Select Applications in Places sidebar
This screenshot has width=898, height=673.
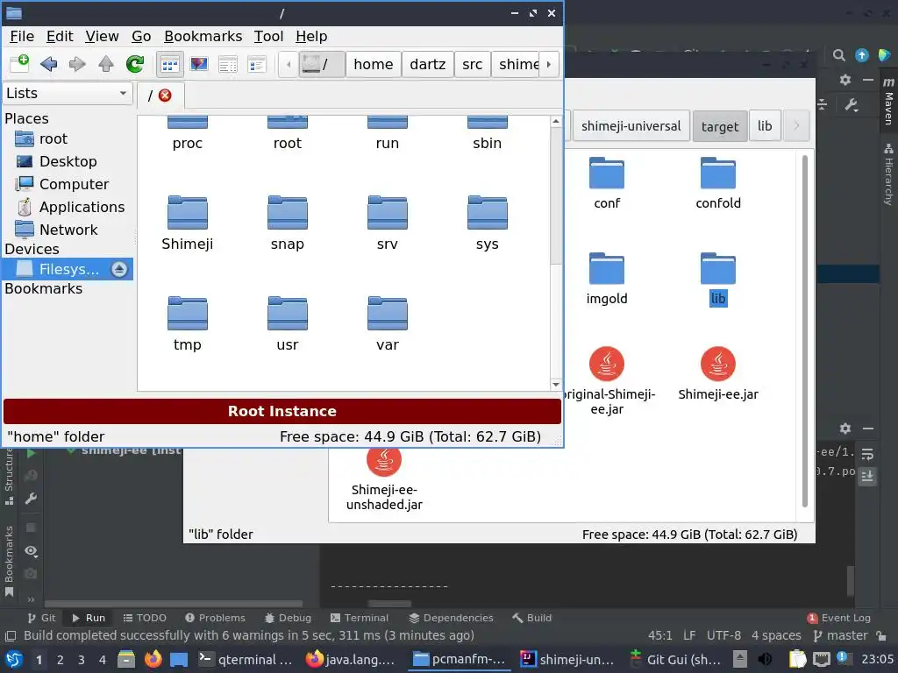82,207
